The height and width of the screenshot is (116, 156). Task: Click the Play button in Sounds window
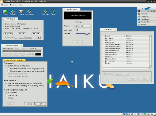pos(132,79)
